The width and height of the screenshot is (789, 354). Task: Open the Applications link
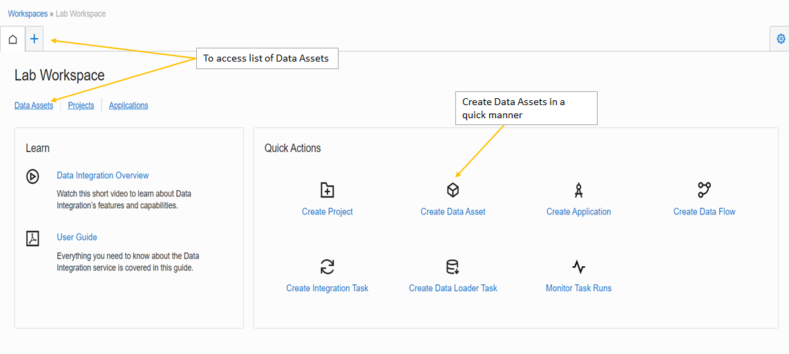(129, 106)
